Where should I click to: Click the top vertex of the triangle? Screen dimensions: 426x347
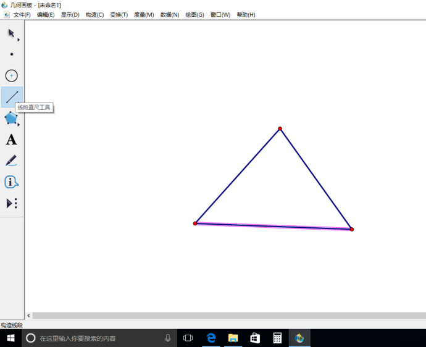pos(280,128)
